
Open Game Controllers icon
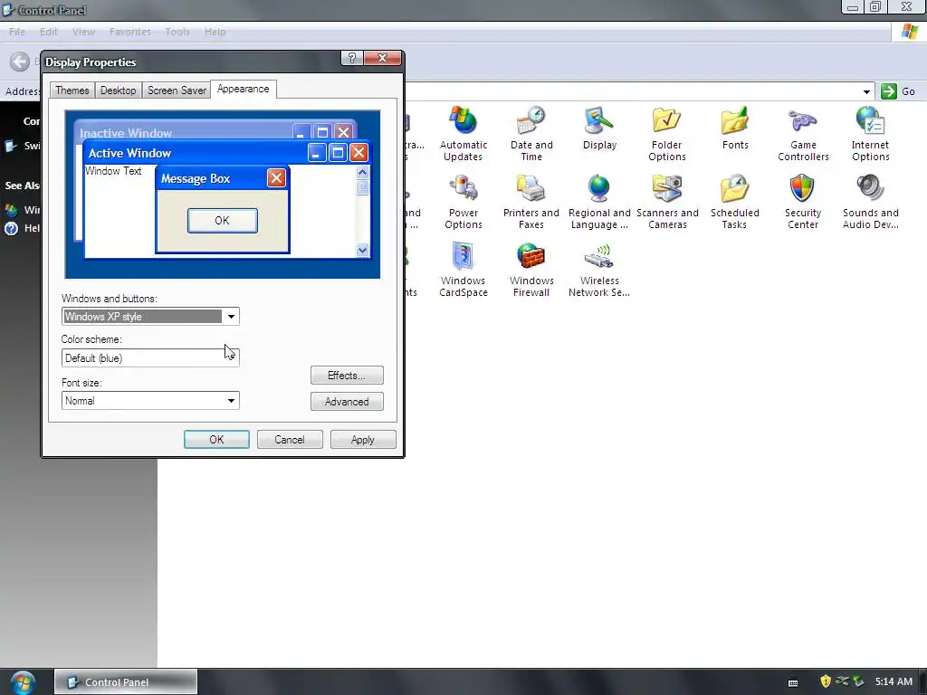coord(803,134)
